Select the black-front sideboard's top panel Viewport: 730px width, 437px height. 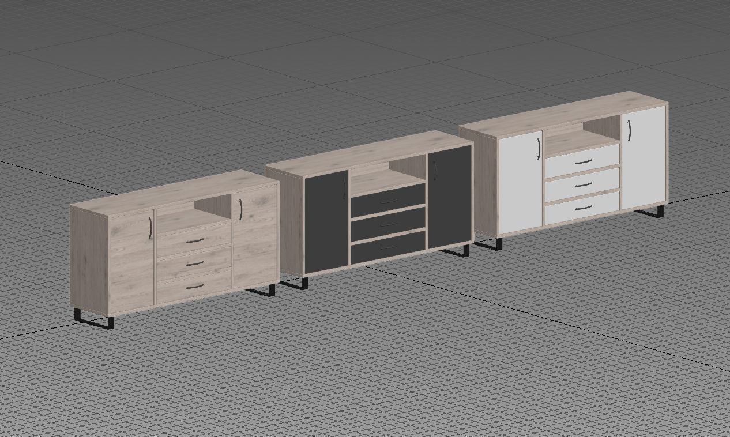coord(369,153)
